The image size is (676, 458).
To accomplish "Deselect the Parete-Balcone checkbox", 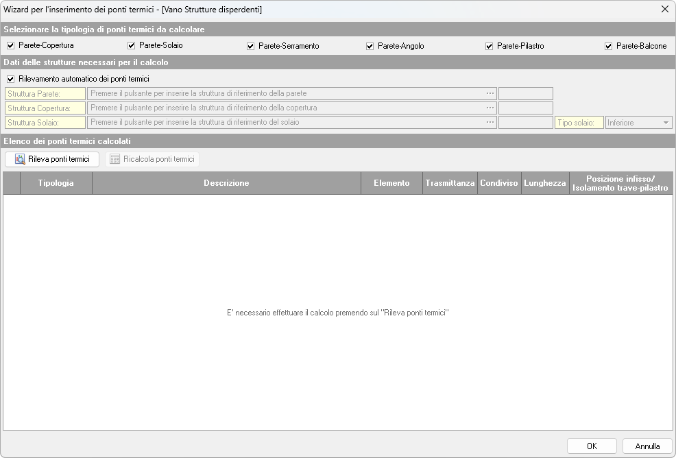I will [x=608, y=46].
